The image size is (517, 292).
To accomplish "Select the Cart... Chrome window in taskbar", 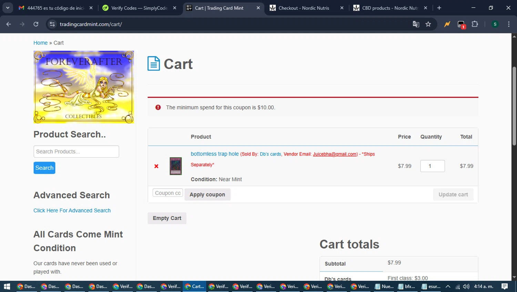I will tap(195, 286).
